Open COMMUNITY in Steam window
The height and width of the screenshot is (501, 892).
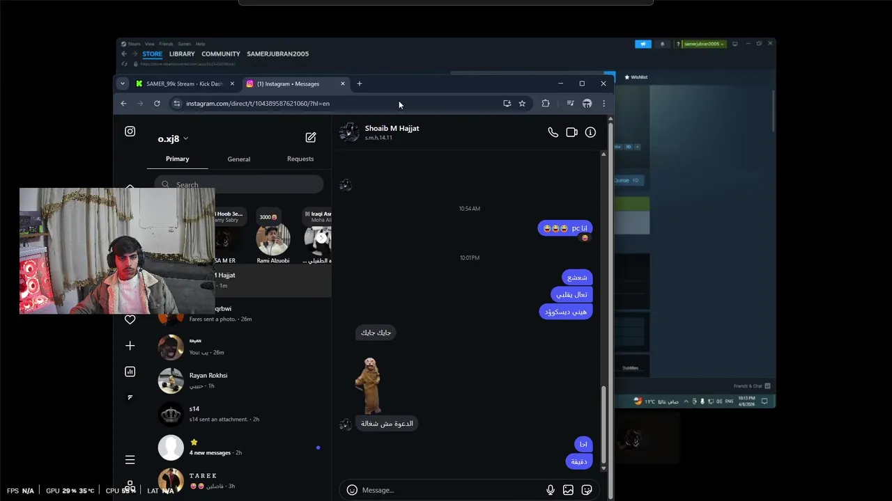pos(221,54)
